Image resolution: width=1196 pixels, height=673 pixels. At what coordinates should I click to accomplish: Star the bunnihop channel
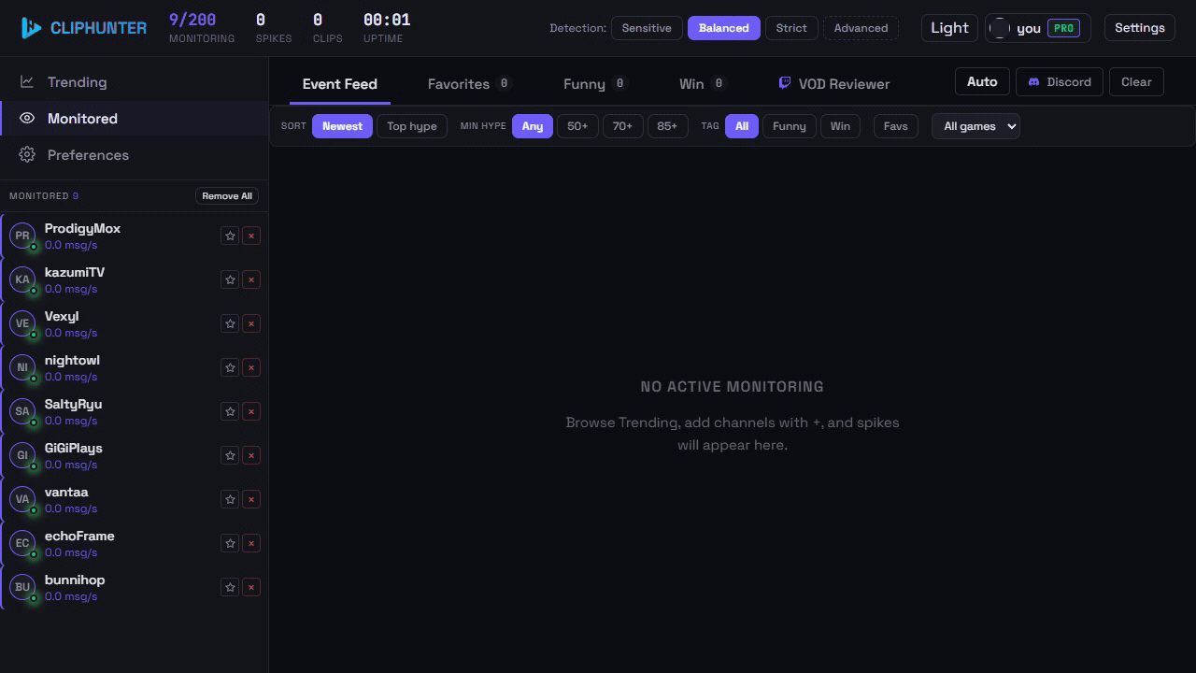[x=230, y=587]
